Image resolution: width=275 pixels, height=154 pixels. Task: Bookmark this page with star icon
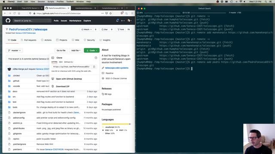110,13
